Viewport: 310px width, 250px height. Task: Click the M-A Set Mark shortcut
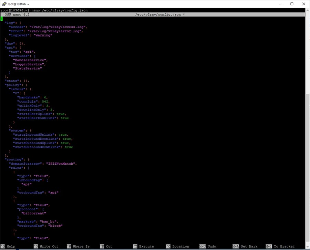pos(245,246)
